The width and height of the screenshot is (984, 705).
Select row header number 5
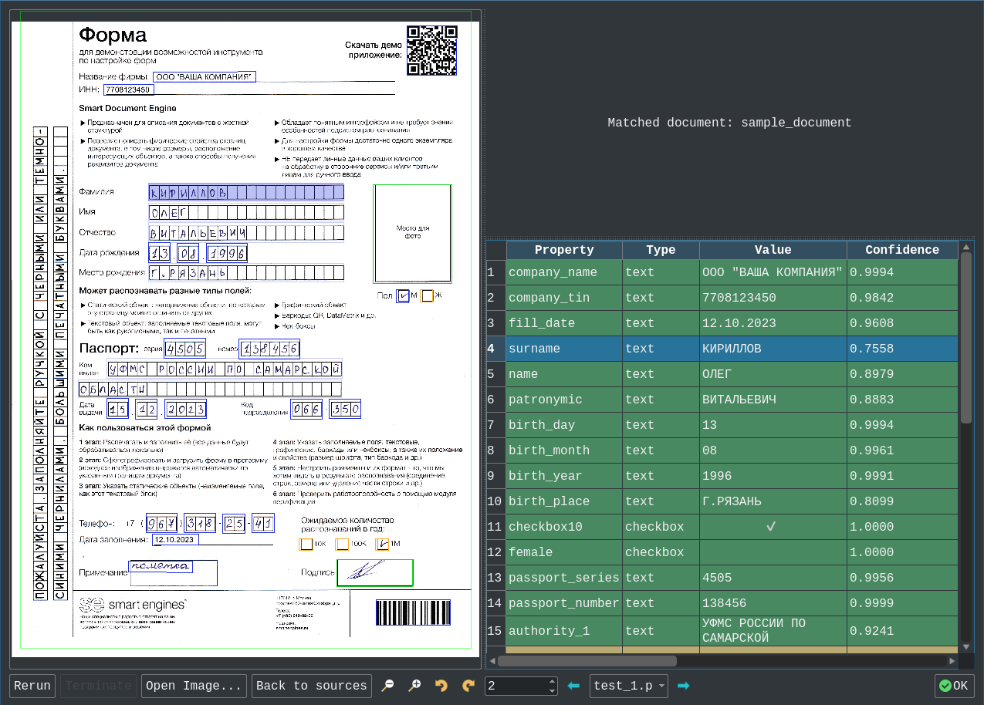495,374
